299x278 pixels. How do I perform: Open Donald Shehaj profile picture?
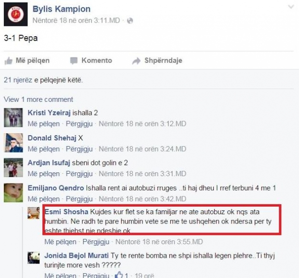pyautogui.click(x=14, y=143)
